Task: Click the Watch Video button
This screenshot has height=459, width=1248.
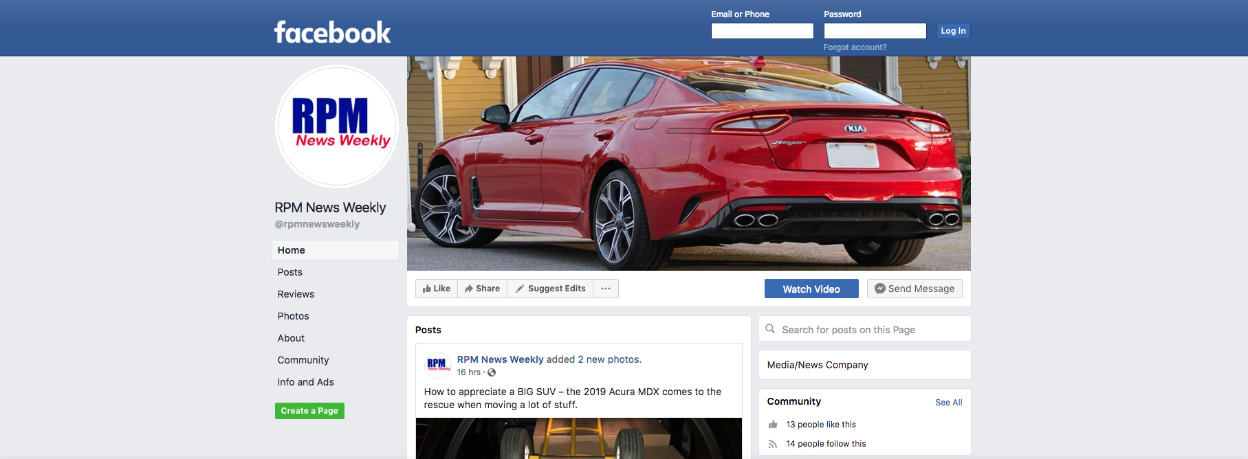Action: tap(811, 289)
